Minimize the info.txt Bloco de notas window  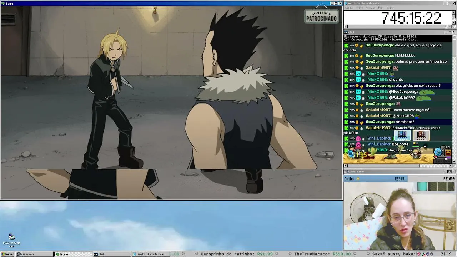(445, 3)
